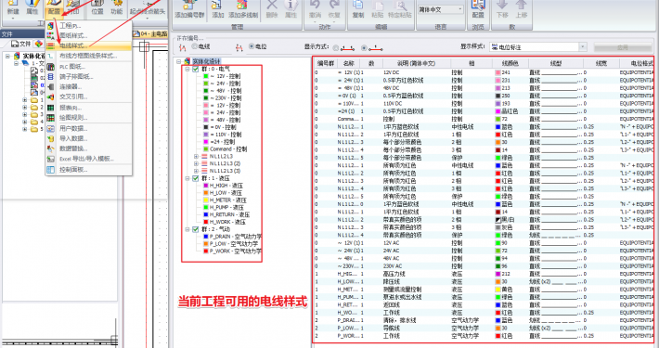This screenshot has width=659, height=348.
Task: Click the 撤消 (undo) icon
Action: 316,5
